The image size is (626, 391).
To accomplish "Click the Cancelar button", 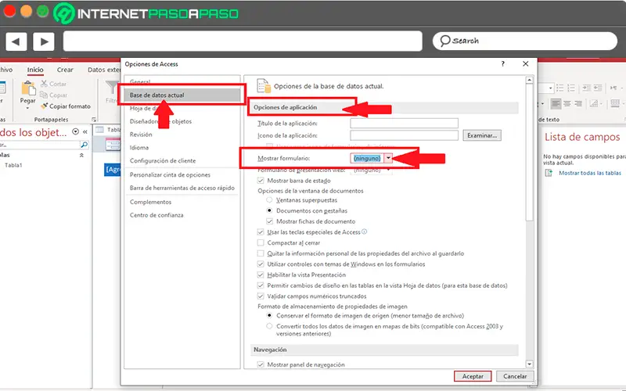I will pos(515,376).
